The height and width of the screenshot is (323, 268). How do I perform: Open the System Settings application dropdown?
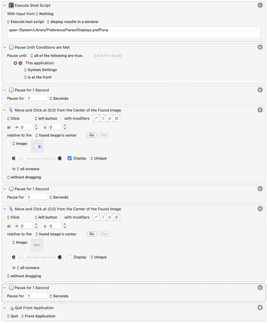[x=40, y=70]
